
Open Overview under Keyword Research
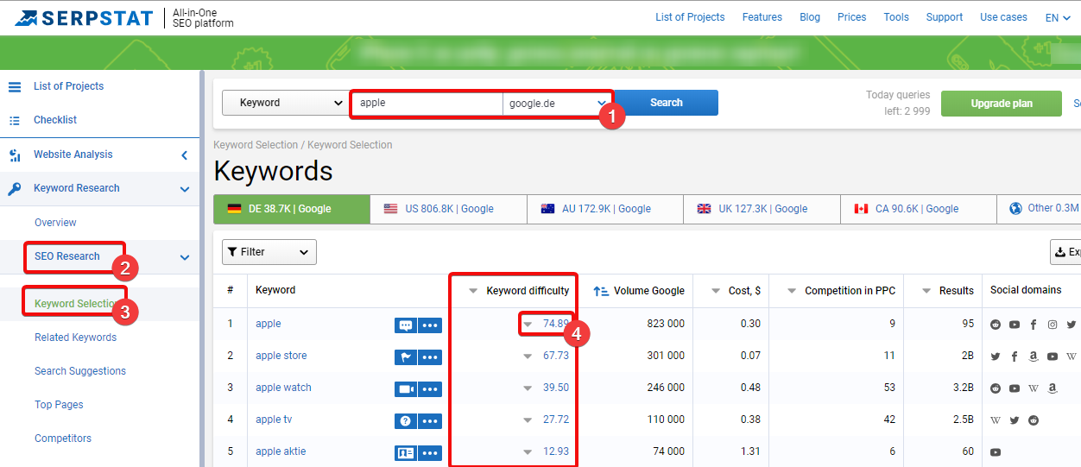point(55,223)
